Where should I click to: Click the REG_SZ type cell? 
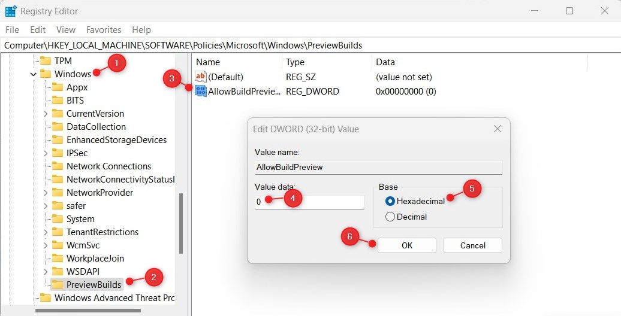(301, 77)
